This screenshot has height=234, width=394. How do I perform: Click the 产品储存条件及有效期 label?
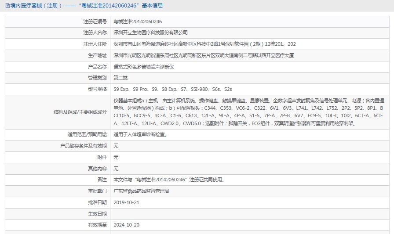tap(84, 146)
